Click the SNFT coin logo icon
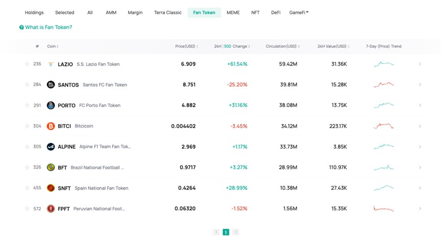This screenshot has width=441, height=241. point(50,188)
